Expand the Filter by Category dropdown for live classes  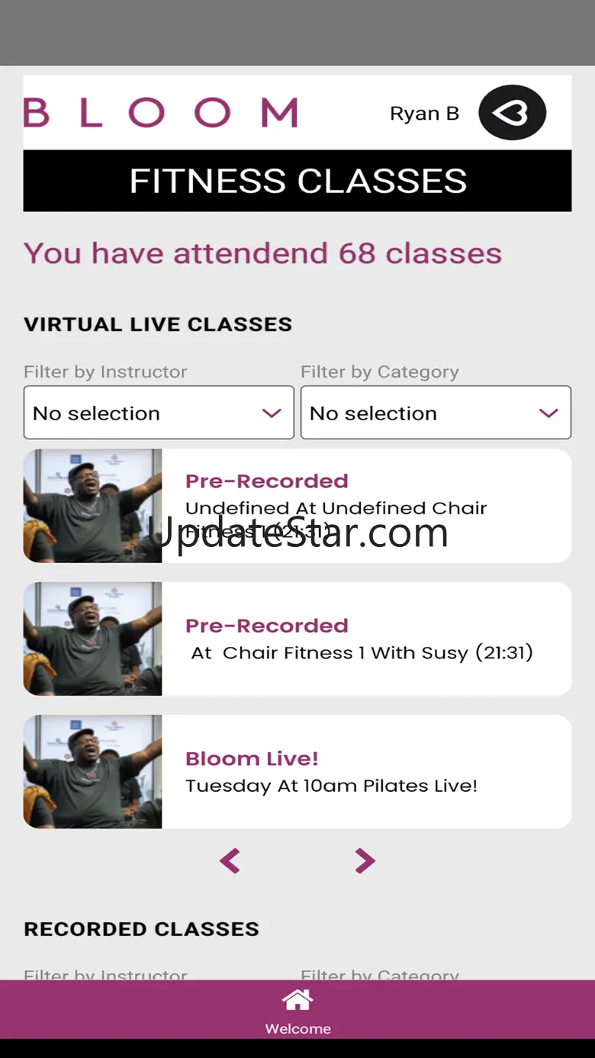click(436, 413)
